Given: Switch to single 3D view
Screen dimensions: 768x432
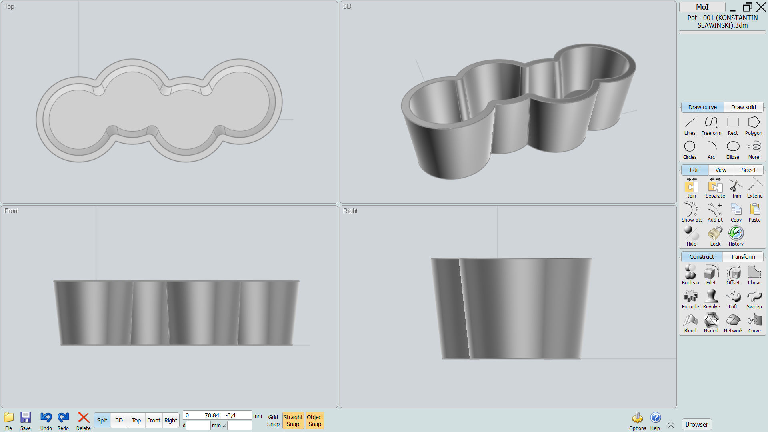Looking at the screenshot, I should [x=119, y=420].
